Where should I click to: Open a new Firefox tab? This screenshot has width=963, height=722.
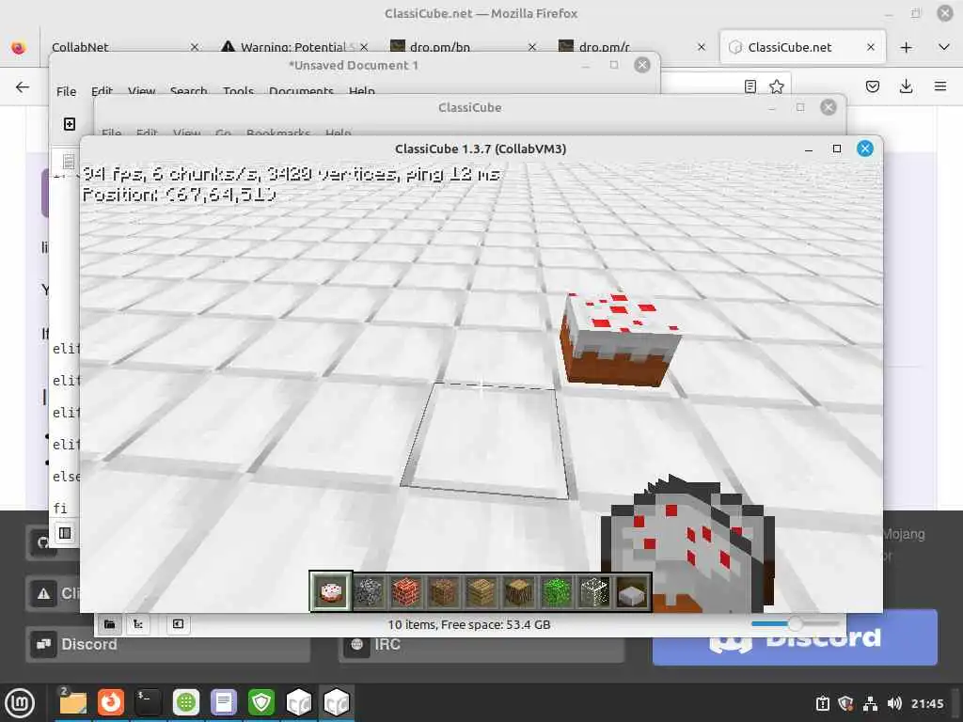906,47
